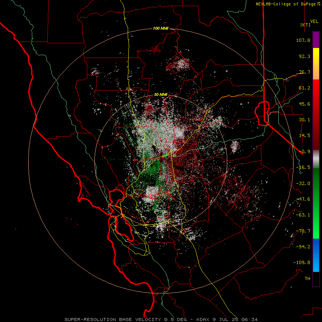Click the 92.3 legend value
This screenshot has width=322, height=322.
tap(304, 56)
